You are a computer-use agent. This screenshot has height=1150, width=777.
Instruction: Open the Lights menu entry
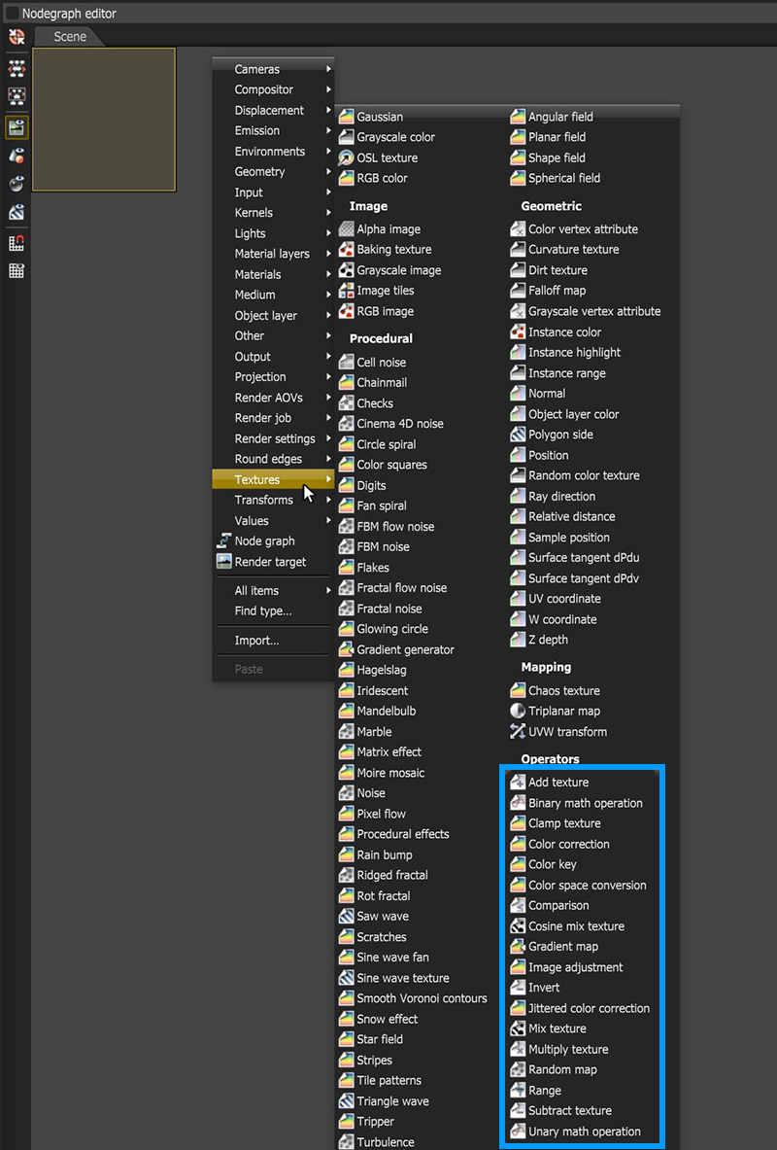(273, 233)
